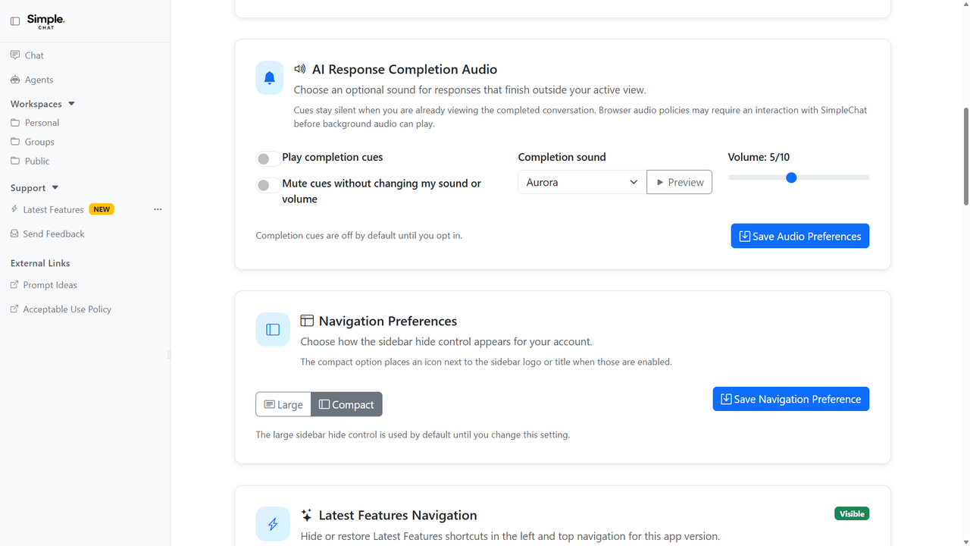
Task: Click the sparkle icon beside Latest Features Navigation
Action: coord(307,515)
